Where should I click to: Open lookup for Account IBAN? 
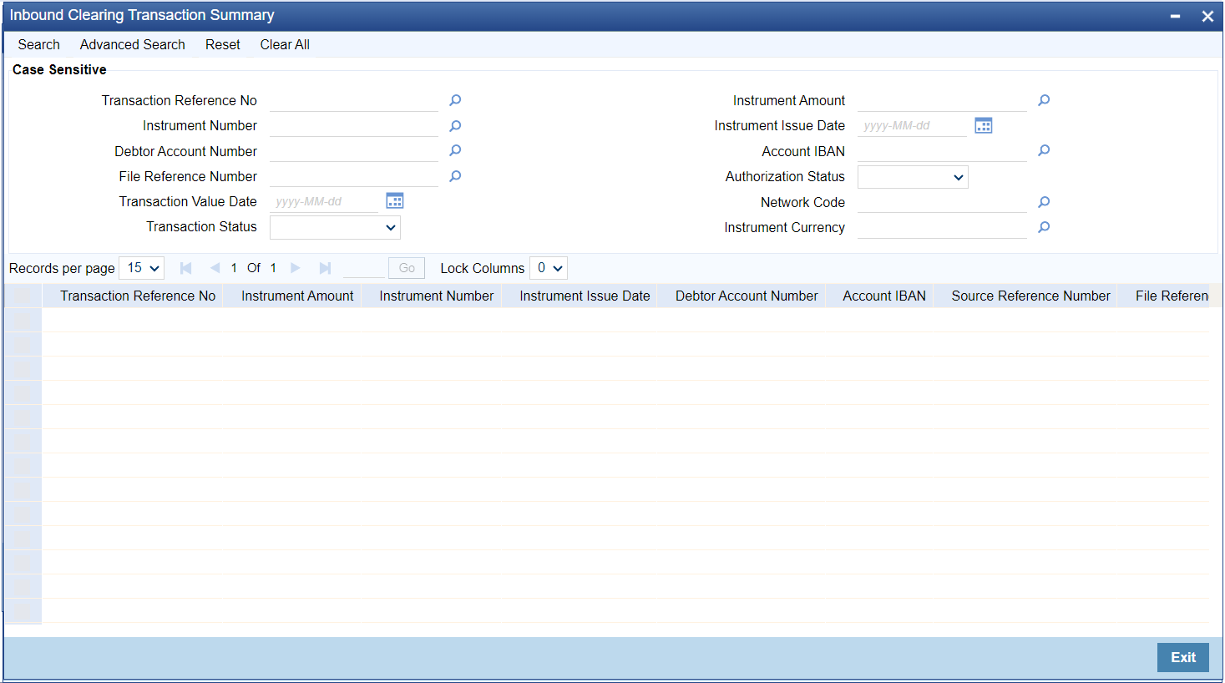1044,151
